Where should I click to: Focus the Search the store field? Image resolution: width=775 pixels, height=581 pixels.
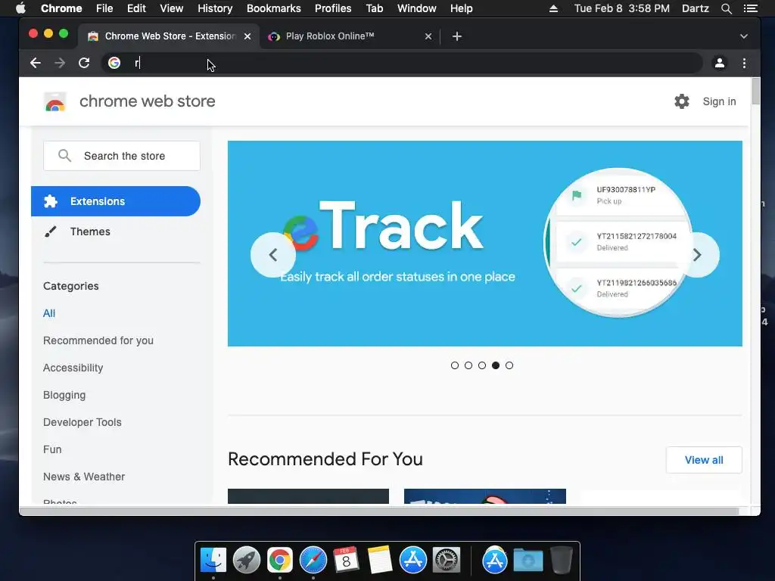122,156
